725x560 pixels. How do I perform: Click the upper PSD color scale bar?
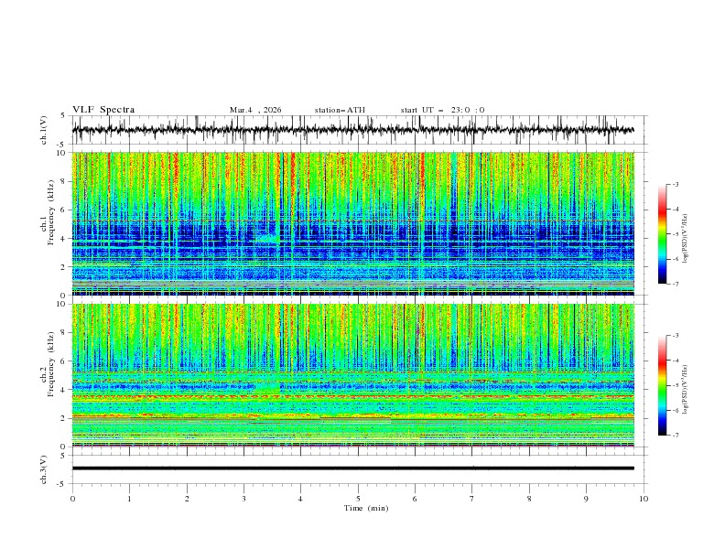[x=662, y=234]
